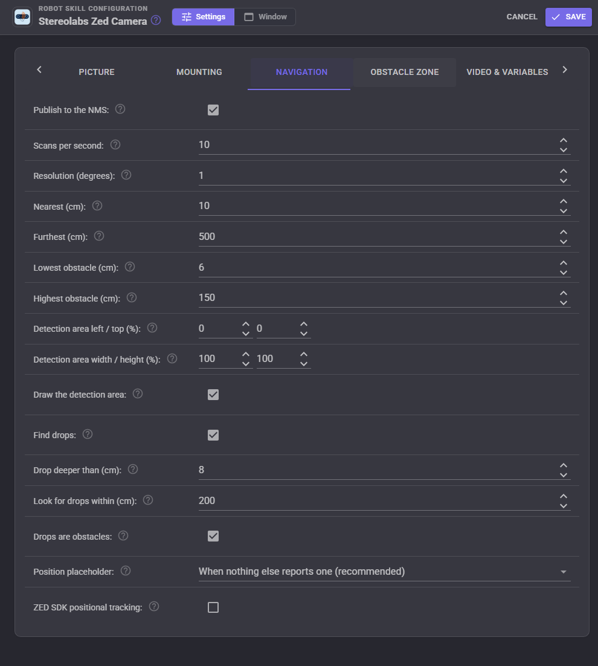This screenshot has height=666, width=598.
Task: Decrease Look for drops within value
Action: point(563,506)
